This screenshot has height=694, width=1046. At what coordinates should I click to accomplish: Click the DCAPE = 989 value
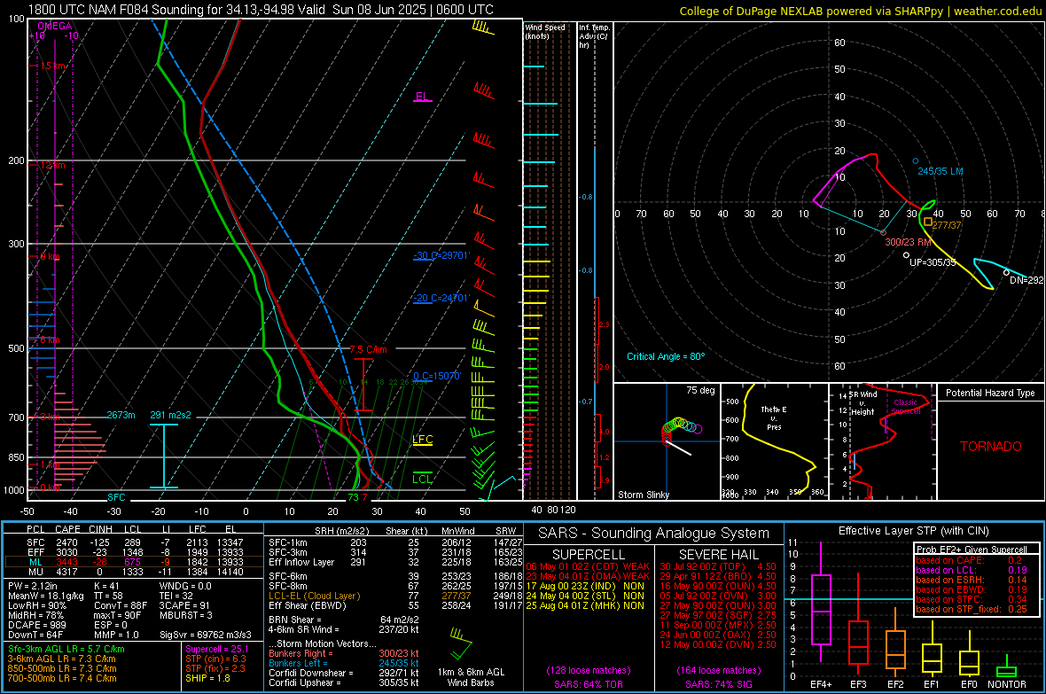click(x=36, y=625)
